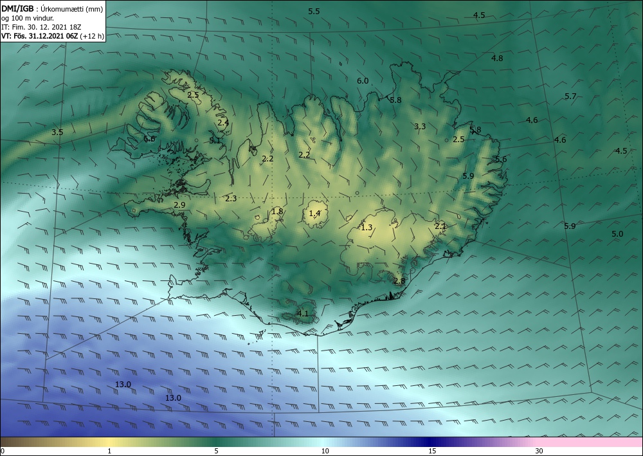
Task: Click the 2.8 value near the southeast coast
Action: [x=399, y=281]
